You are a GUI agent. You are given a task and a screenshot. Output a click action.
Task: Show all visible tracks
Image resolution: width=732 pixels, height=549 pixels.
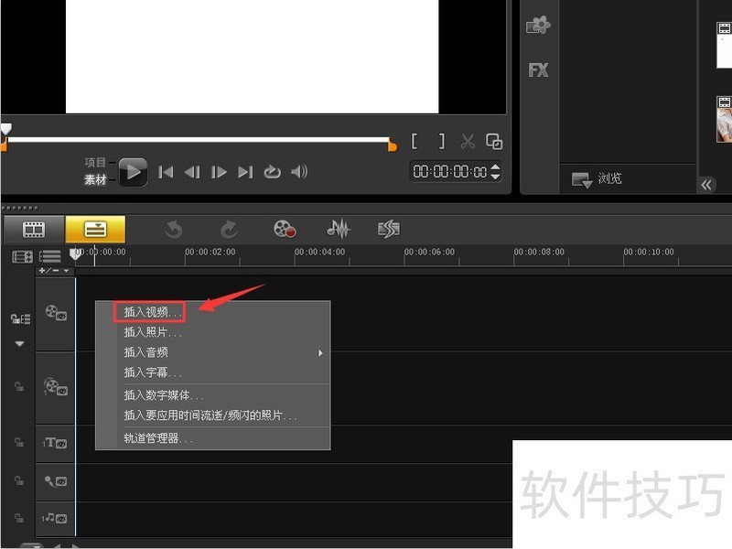click(22, 257)
